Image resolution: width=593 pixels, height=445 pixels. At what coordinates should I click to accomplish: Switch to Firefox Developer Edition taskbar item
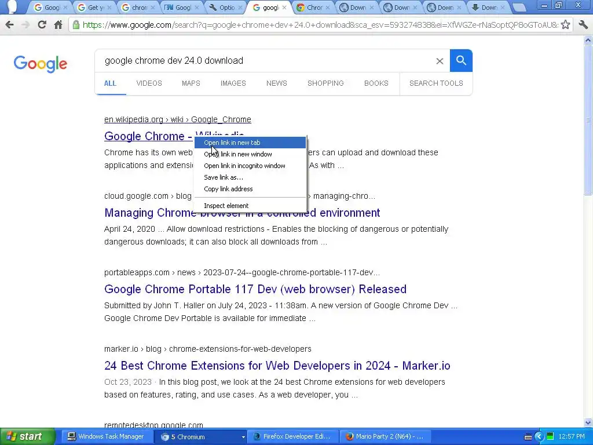pos(292,437)
